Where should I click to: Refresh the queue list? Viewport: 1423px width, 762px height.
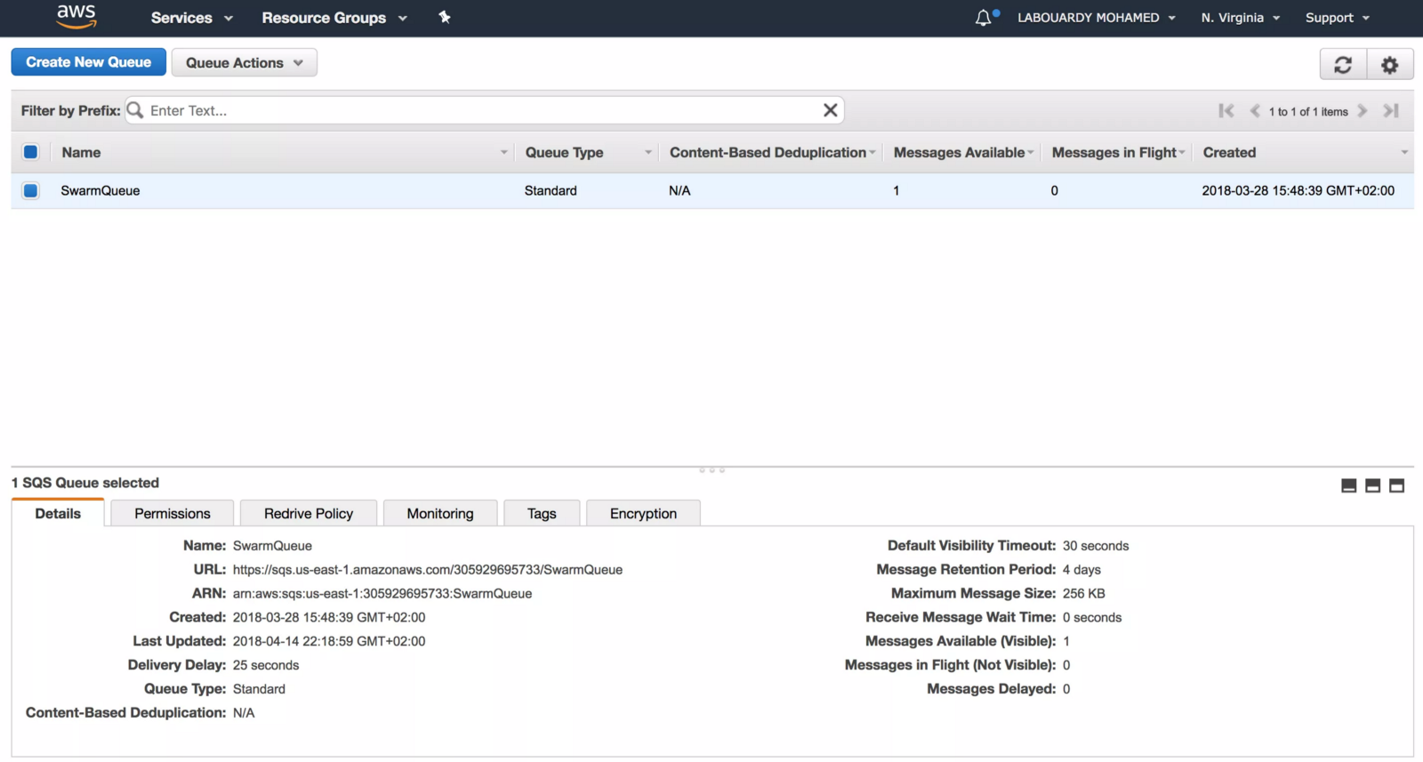click(1343, 64)
